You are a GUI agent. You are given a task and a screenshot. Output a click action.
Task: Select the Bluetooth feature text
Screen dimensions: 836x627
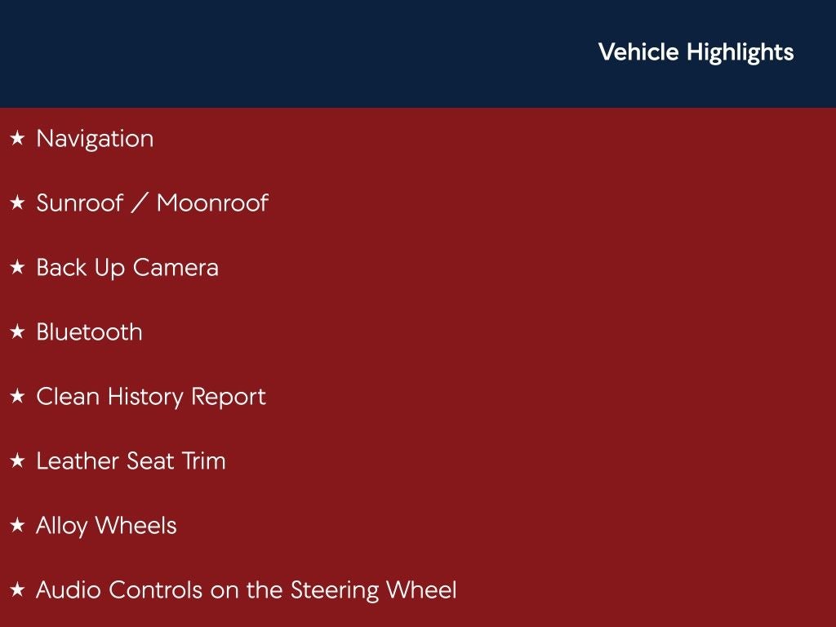89,332
